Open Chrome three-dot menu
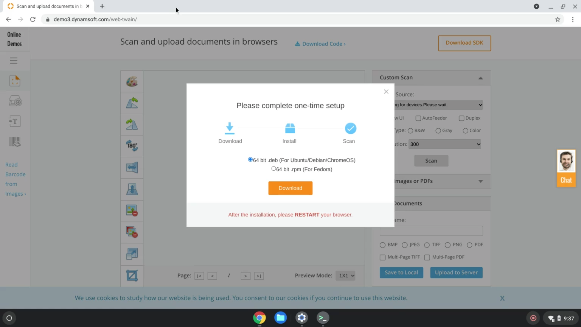 click(573, 19)
